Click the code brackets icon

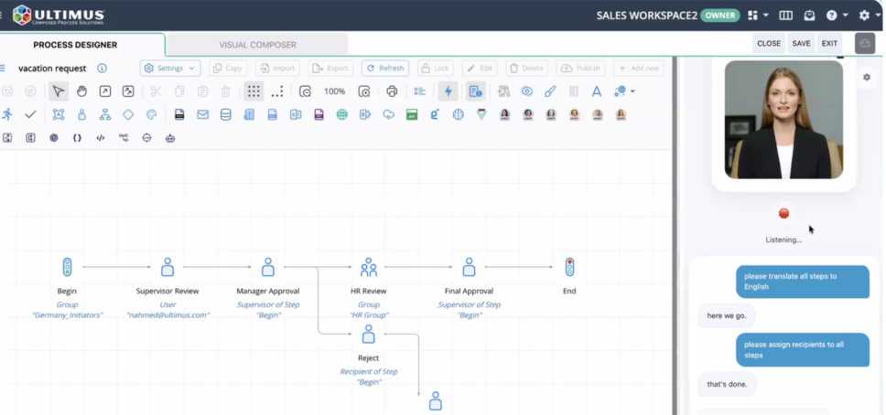(101, 138)
